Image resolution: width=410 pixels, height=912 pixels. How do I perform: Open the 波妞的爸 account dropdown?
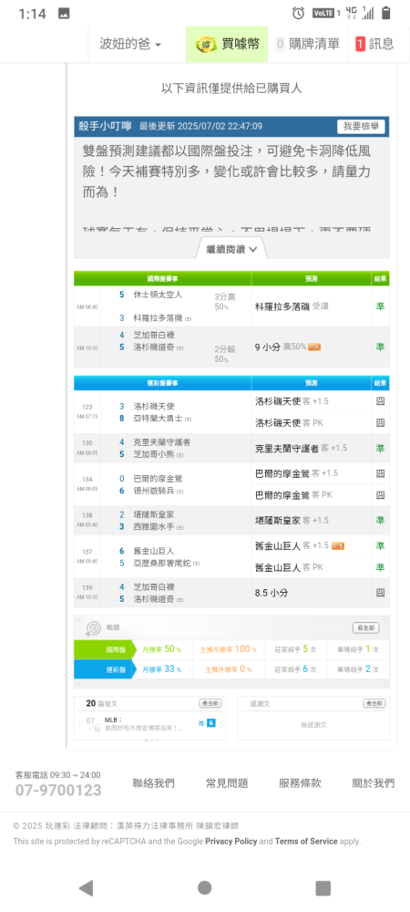(x=130, y=44)
